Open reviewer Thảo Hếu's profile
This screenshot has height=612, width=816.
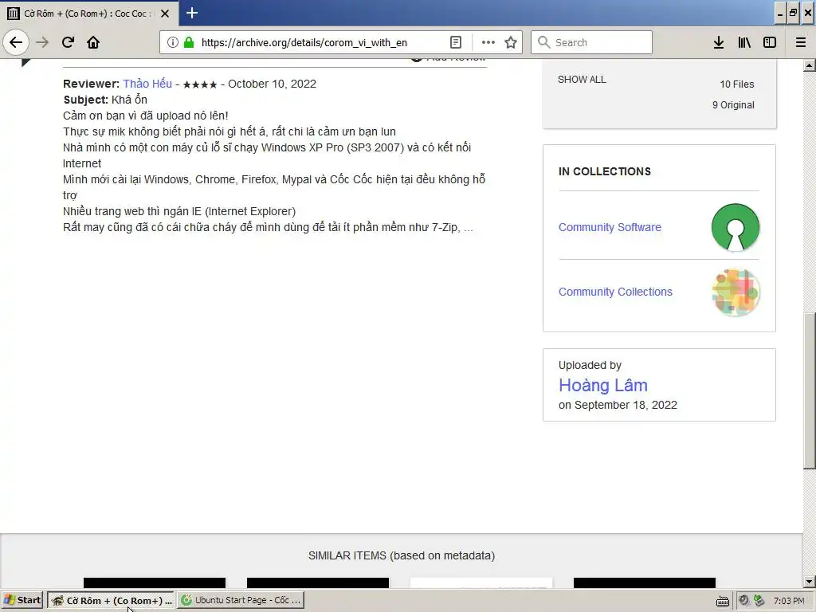coord(147,84)
